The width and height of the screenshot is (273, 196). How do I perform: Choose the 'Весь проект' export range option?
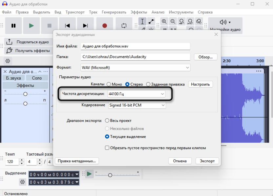click(107, 121)
